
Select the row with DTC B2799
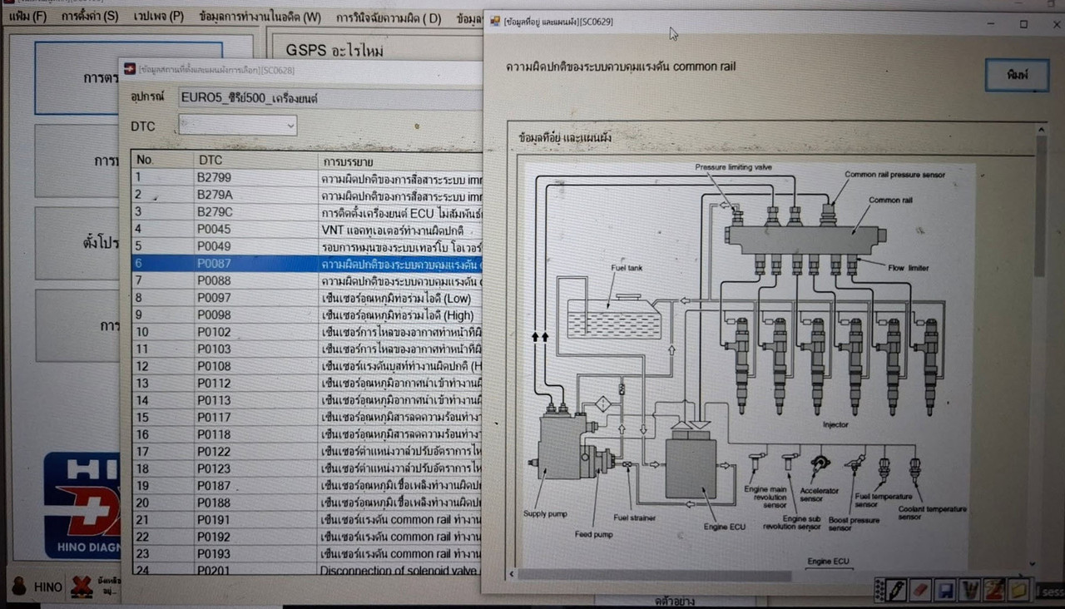pos(307,177)
